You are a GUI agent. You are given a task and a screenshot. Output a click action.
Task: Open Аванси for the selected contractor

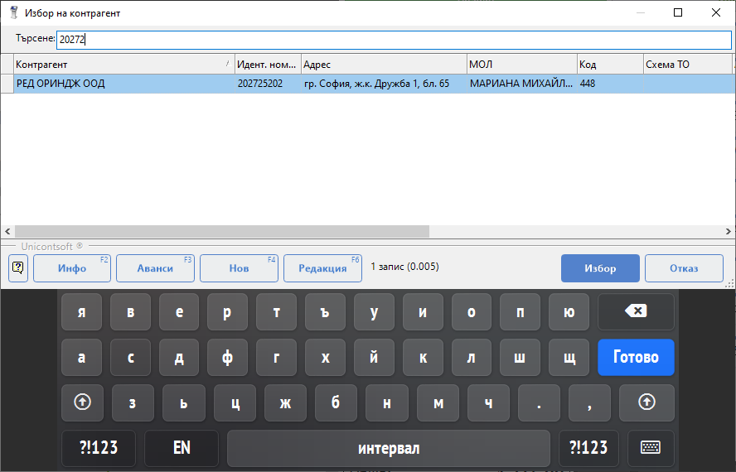(155, 268)
